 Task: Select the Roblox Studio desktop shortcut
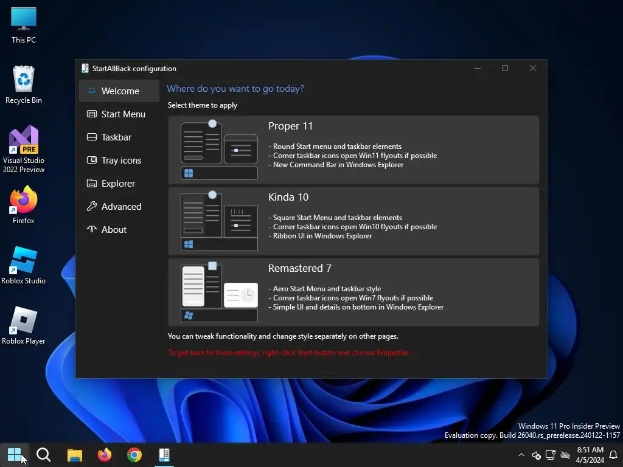click(24, 265)
